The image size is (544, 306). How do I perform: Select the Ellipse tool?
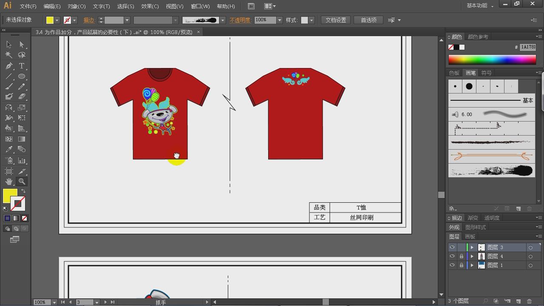(22, 76)
